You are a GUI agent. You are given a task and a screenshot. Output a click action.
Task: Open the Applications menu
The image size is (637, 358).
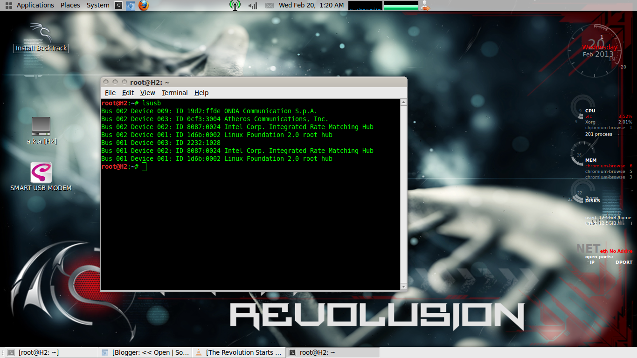35,5
